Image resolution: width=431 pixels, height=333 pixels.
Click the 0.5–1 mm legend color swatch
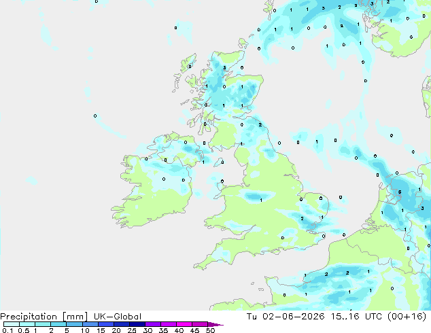tap(27, 324)
